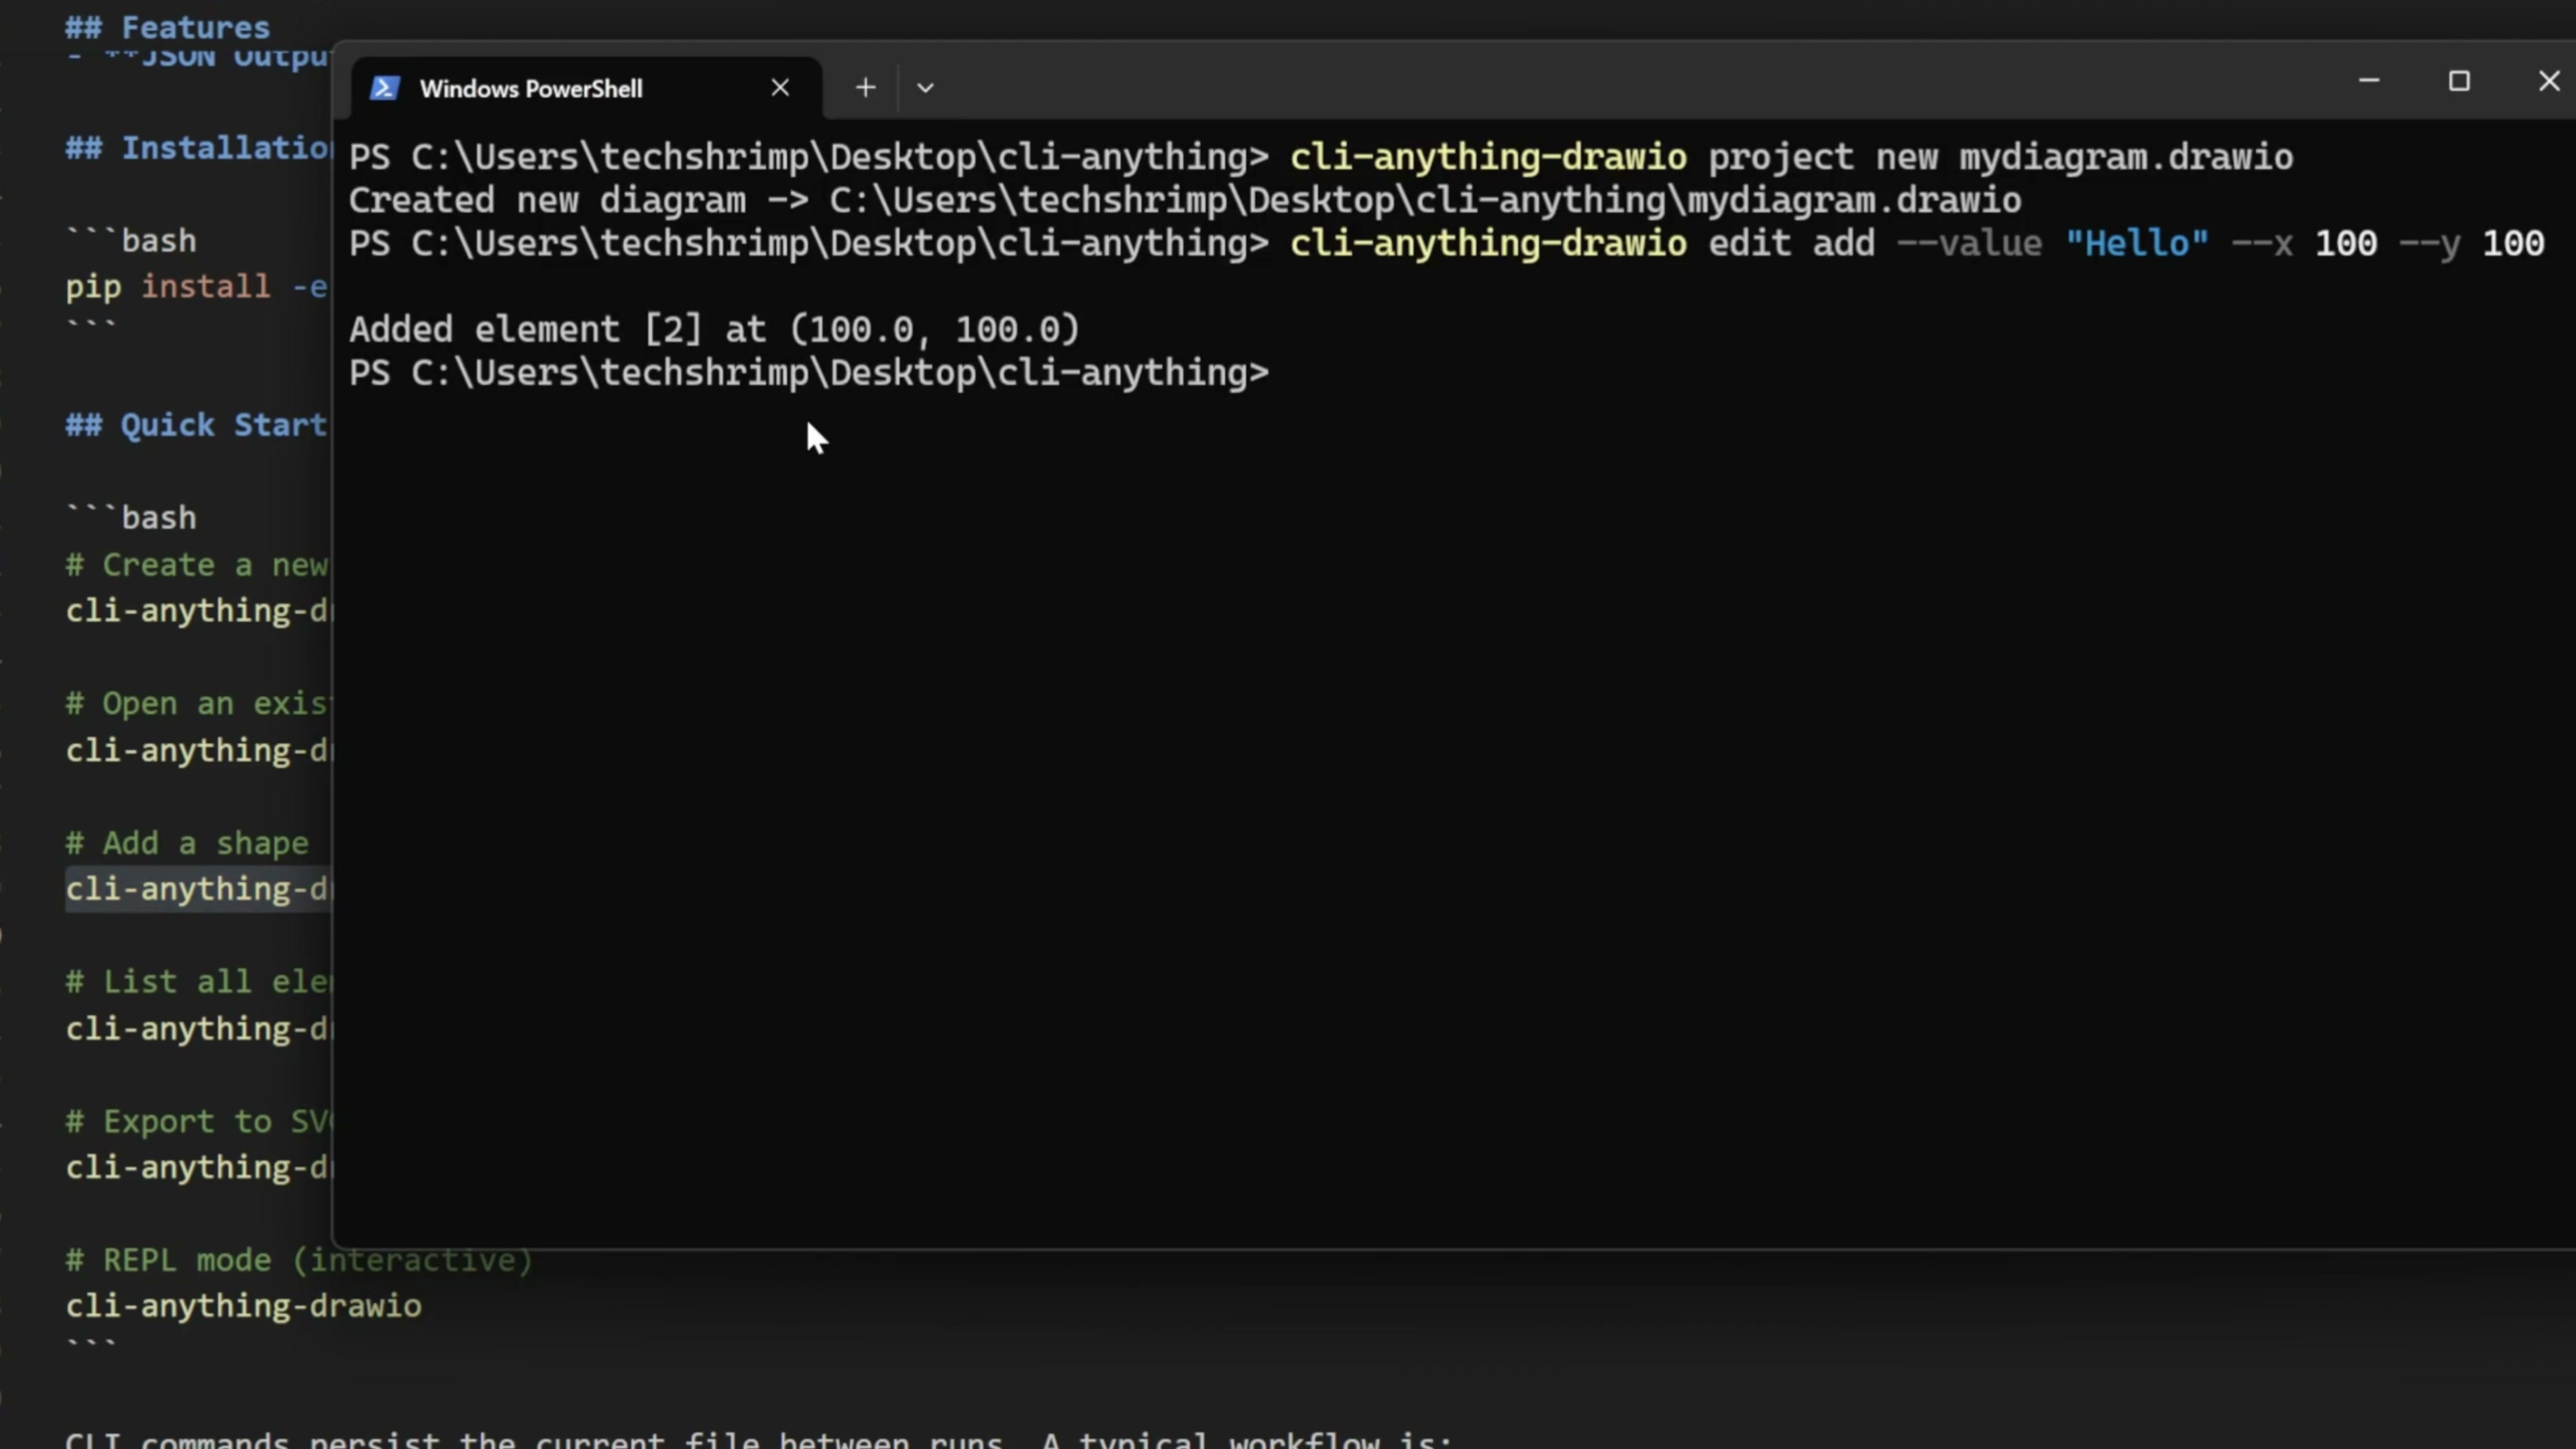Click the pip install command line
Viewport: 2576px width, 1449px height.
coord(196,287)
